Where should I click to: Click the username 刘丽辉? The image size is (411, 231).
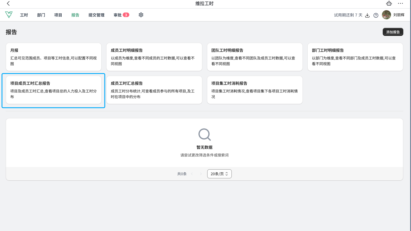[399, 15]
